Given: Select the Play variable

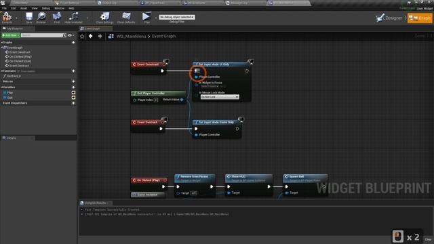Looking at the screenshot, I should (x=10, y=93).
